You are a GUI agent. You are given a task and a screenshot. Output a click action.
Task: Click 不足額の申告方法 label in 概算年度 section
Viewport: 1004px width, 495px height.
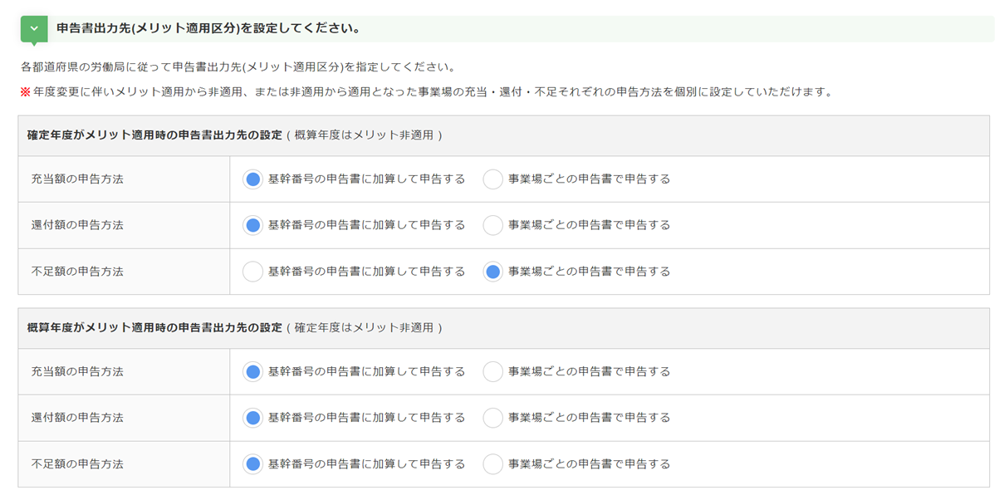point(77,464)
